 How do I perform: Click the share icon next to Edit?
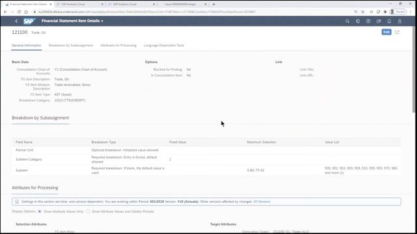point(397,32)
